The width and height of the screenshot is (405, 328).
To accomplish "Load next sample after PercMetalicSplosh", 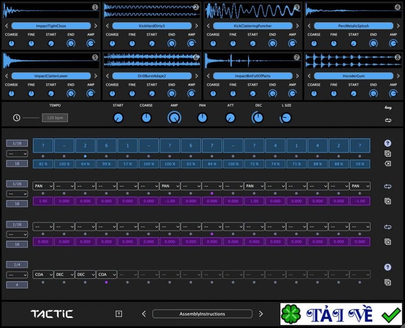I will [x=398, y=26].
